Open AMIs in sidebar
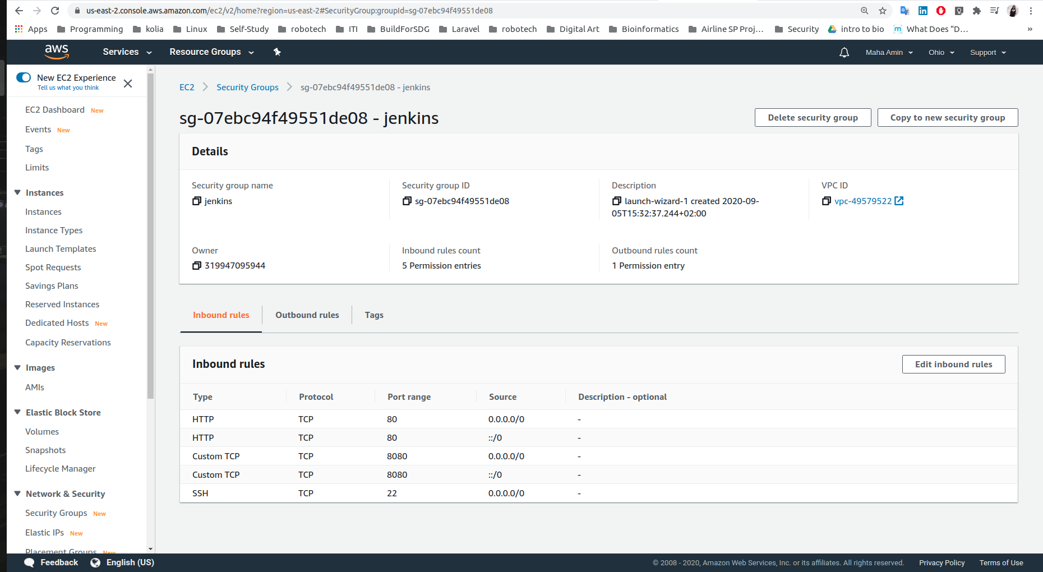Viewport: 1043px width, 572px height. click(x=35, y=387)
